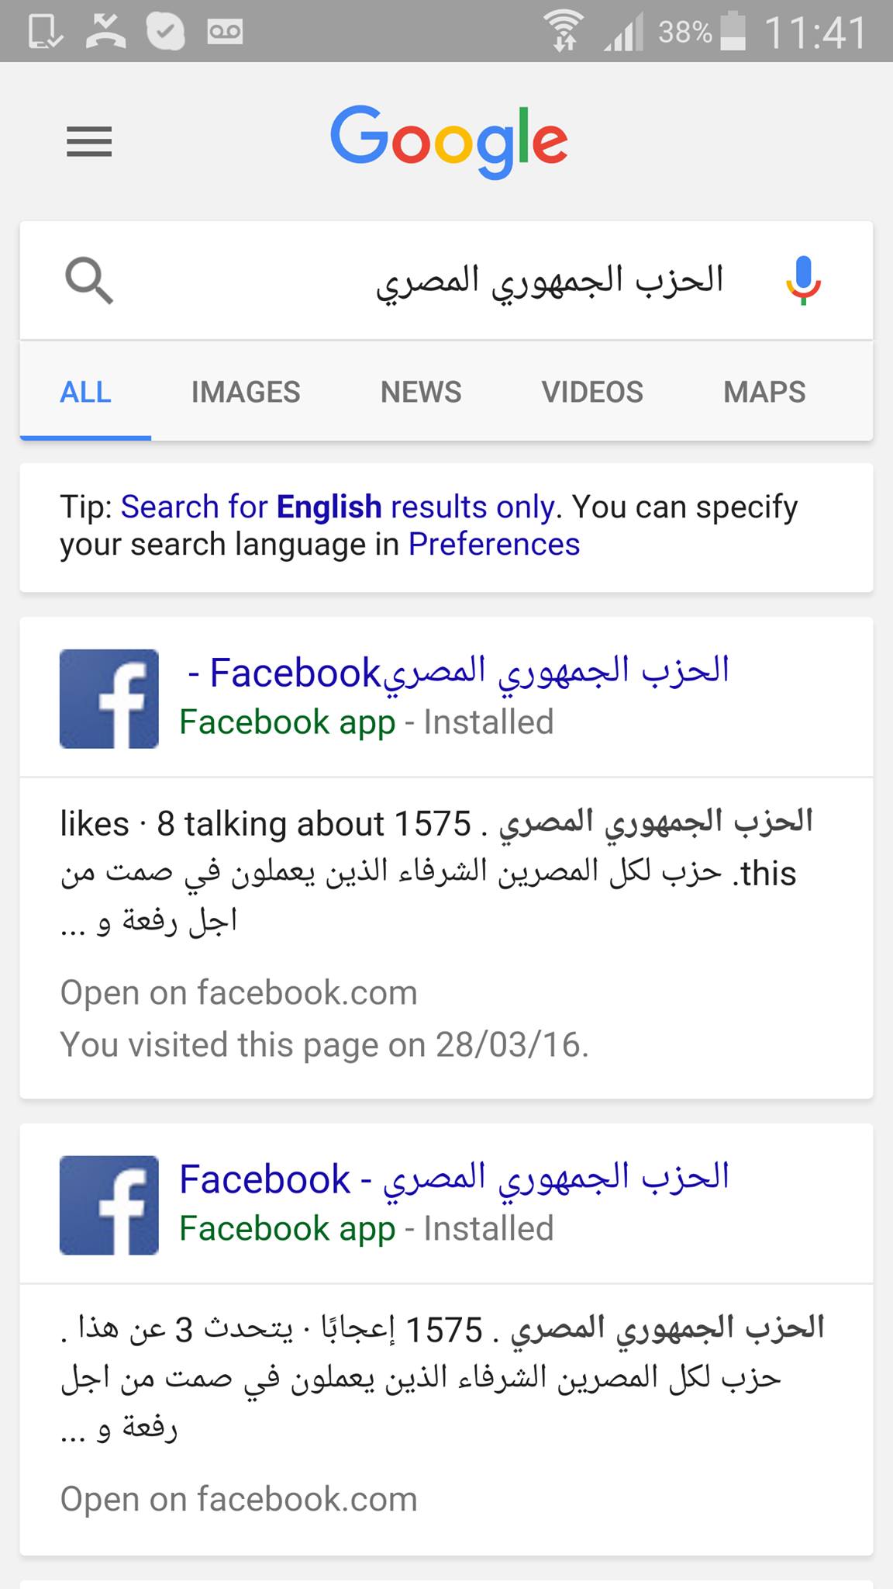Switch to the News tab
The width and height of the screenshot is (893, 1589).
[x=421, y=393]
